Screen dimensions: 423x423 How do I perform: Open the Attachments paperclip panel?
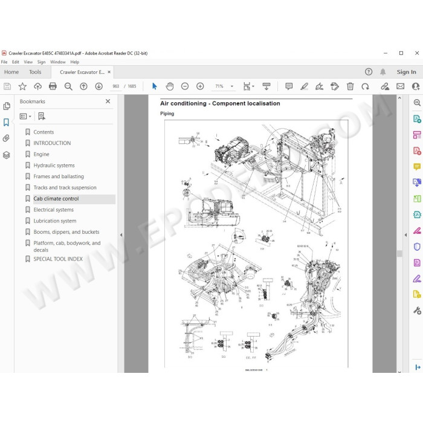tap(6, 138)
